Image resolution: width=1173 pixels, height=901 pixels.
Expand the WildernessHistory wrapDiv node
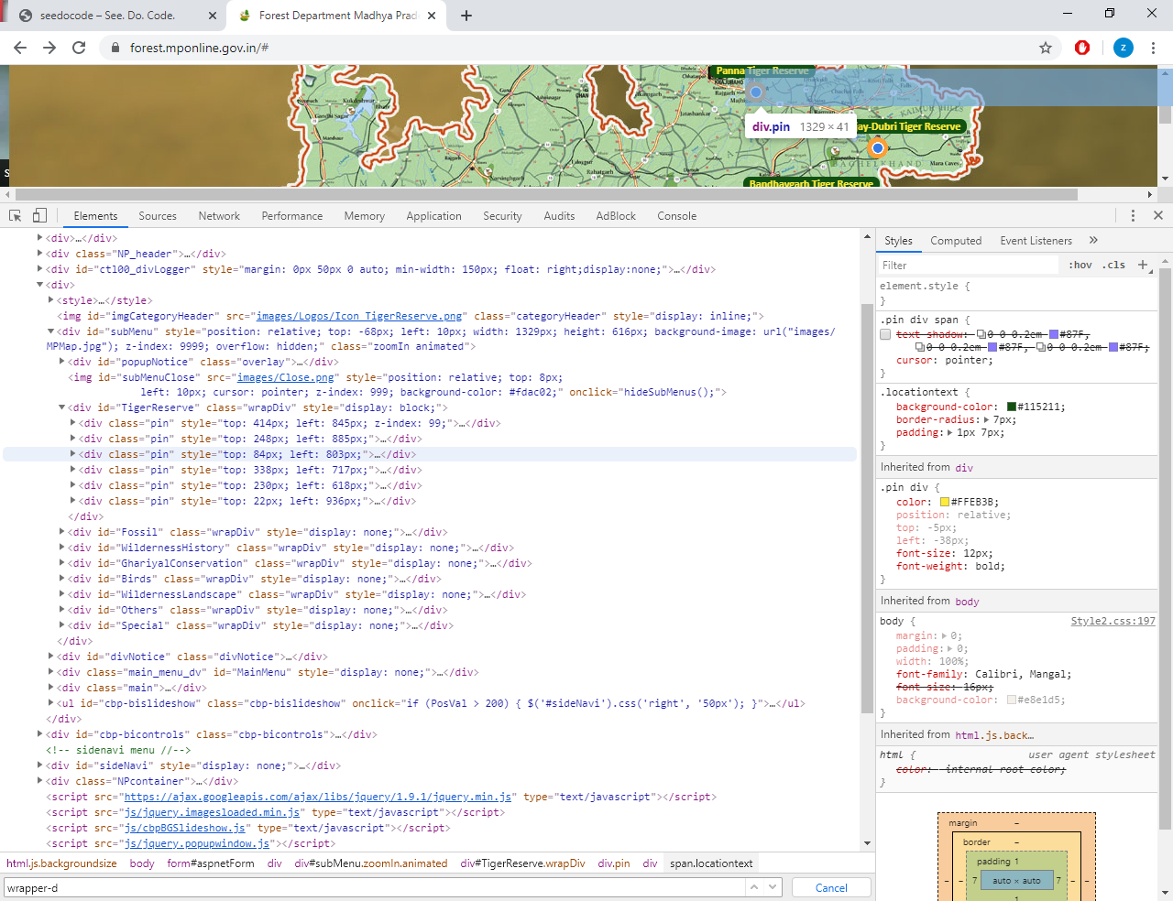[x=62, y=548]
